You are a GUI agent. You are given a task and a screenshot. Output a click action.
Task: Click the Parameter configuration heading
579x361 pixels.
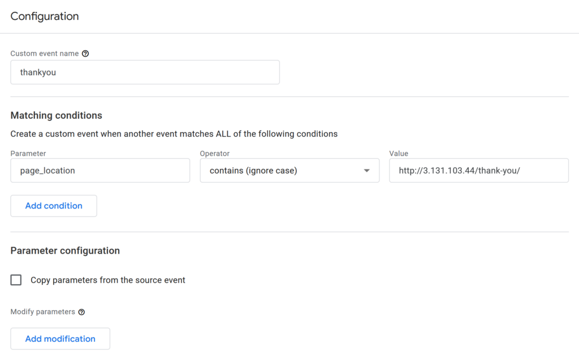point(65,251)
